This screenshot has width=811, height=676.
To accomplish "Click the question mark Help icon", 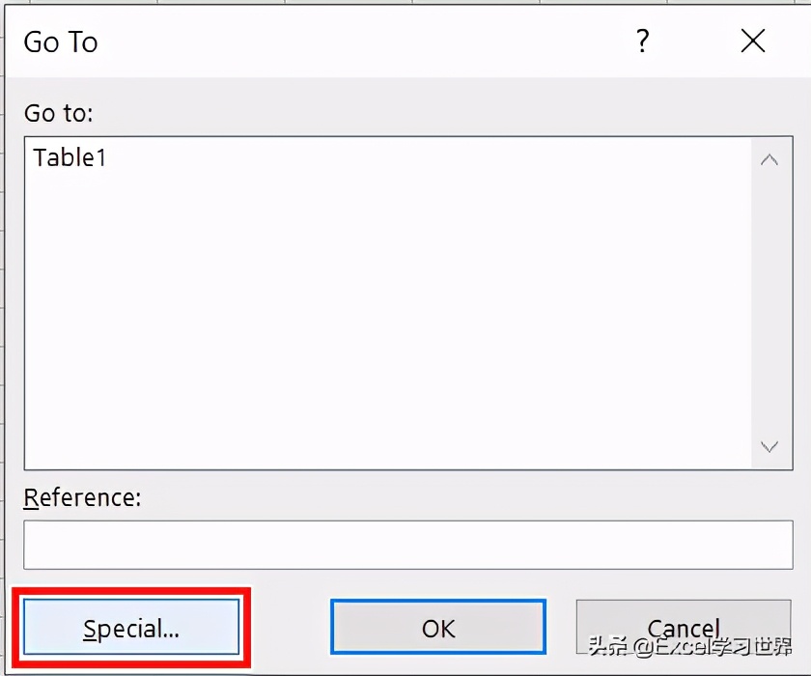I will (643, 42).
